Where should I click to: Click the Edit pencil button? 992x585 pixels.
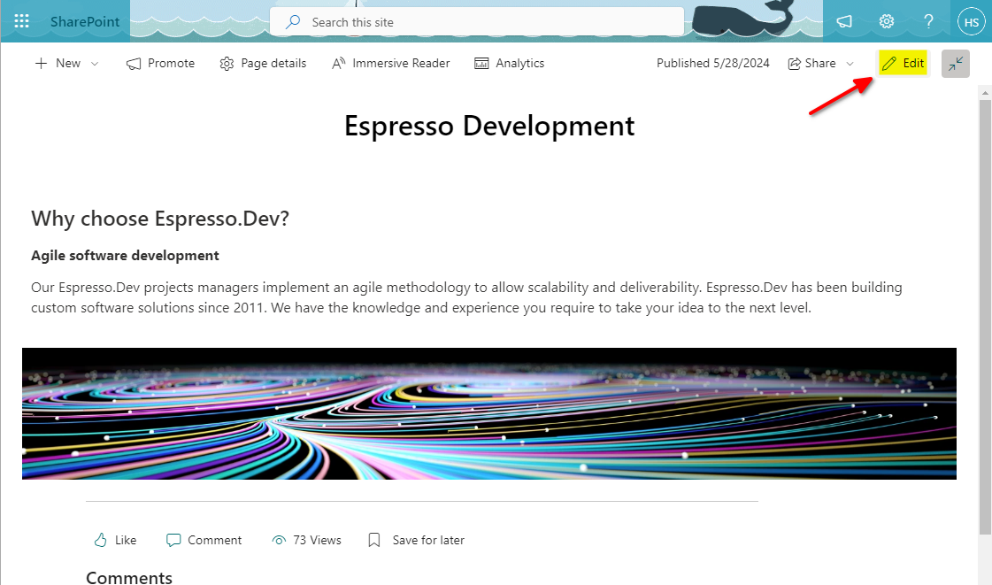(x=903, y=64)
